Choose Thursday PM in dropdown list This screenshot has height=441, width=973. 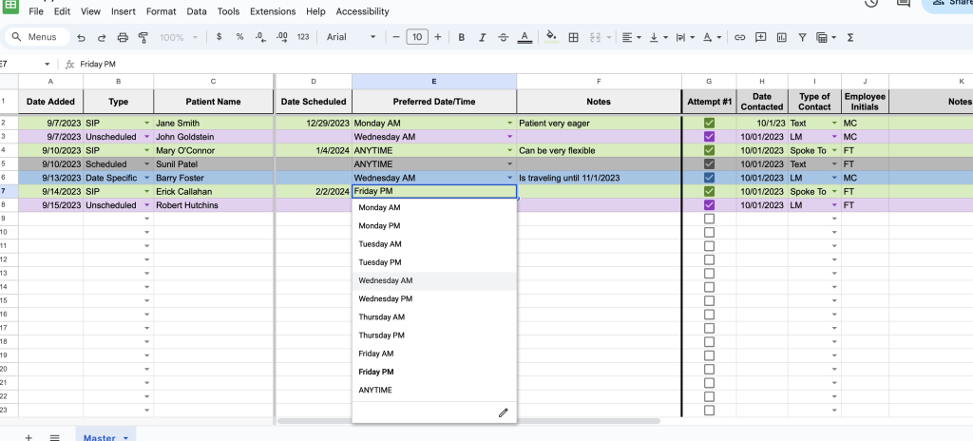[x=433, y=336]
